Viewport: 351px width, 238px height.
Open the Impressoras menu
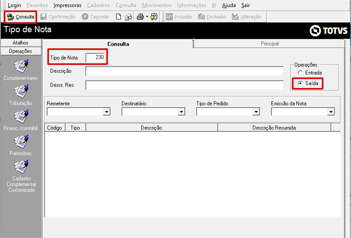67,5
